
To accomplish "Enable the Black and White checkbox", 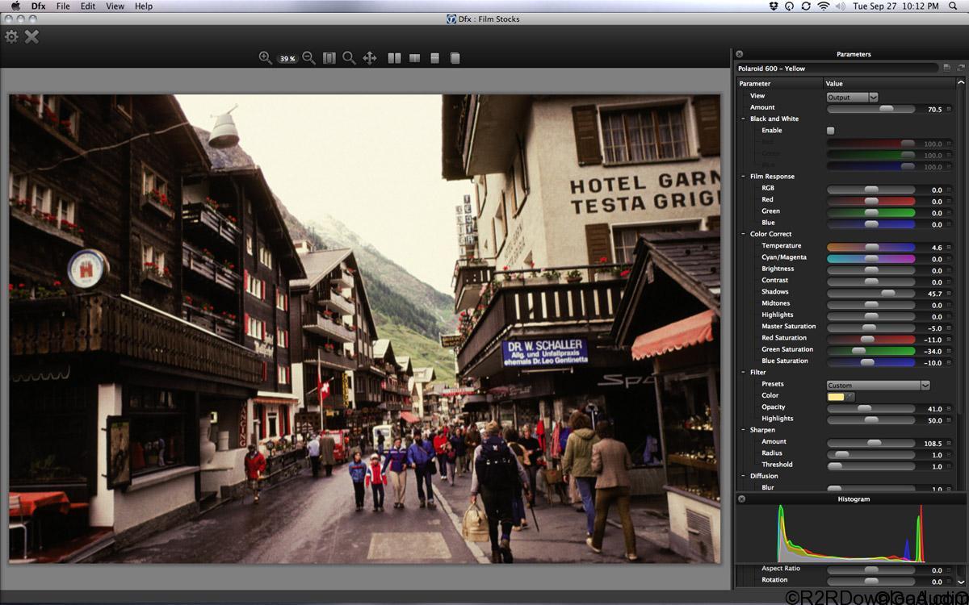I will [830, 130].
